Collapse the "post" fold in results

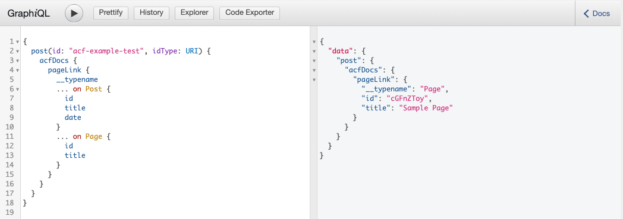[314, 61]
